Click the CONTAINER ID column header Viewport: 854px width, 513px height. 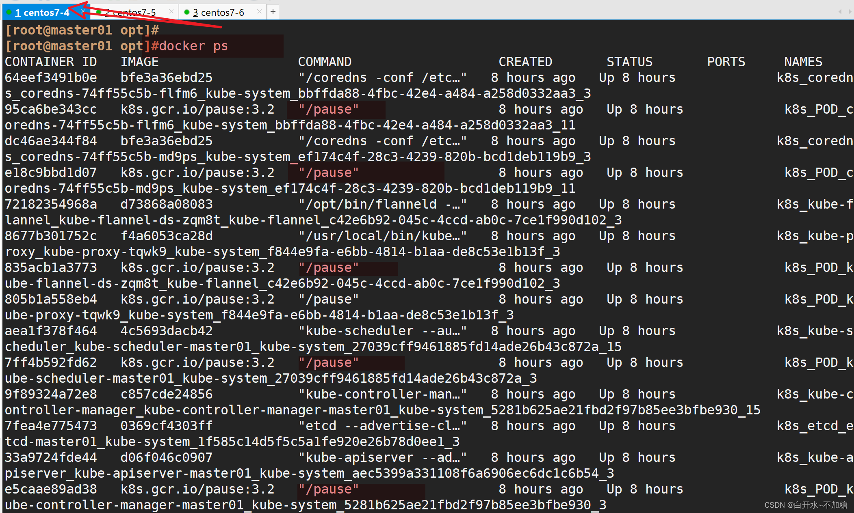pos(50,62)
